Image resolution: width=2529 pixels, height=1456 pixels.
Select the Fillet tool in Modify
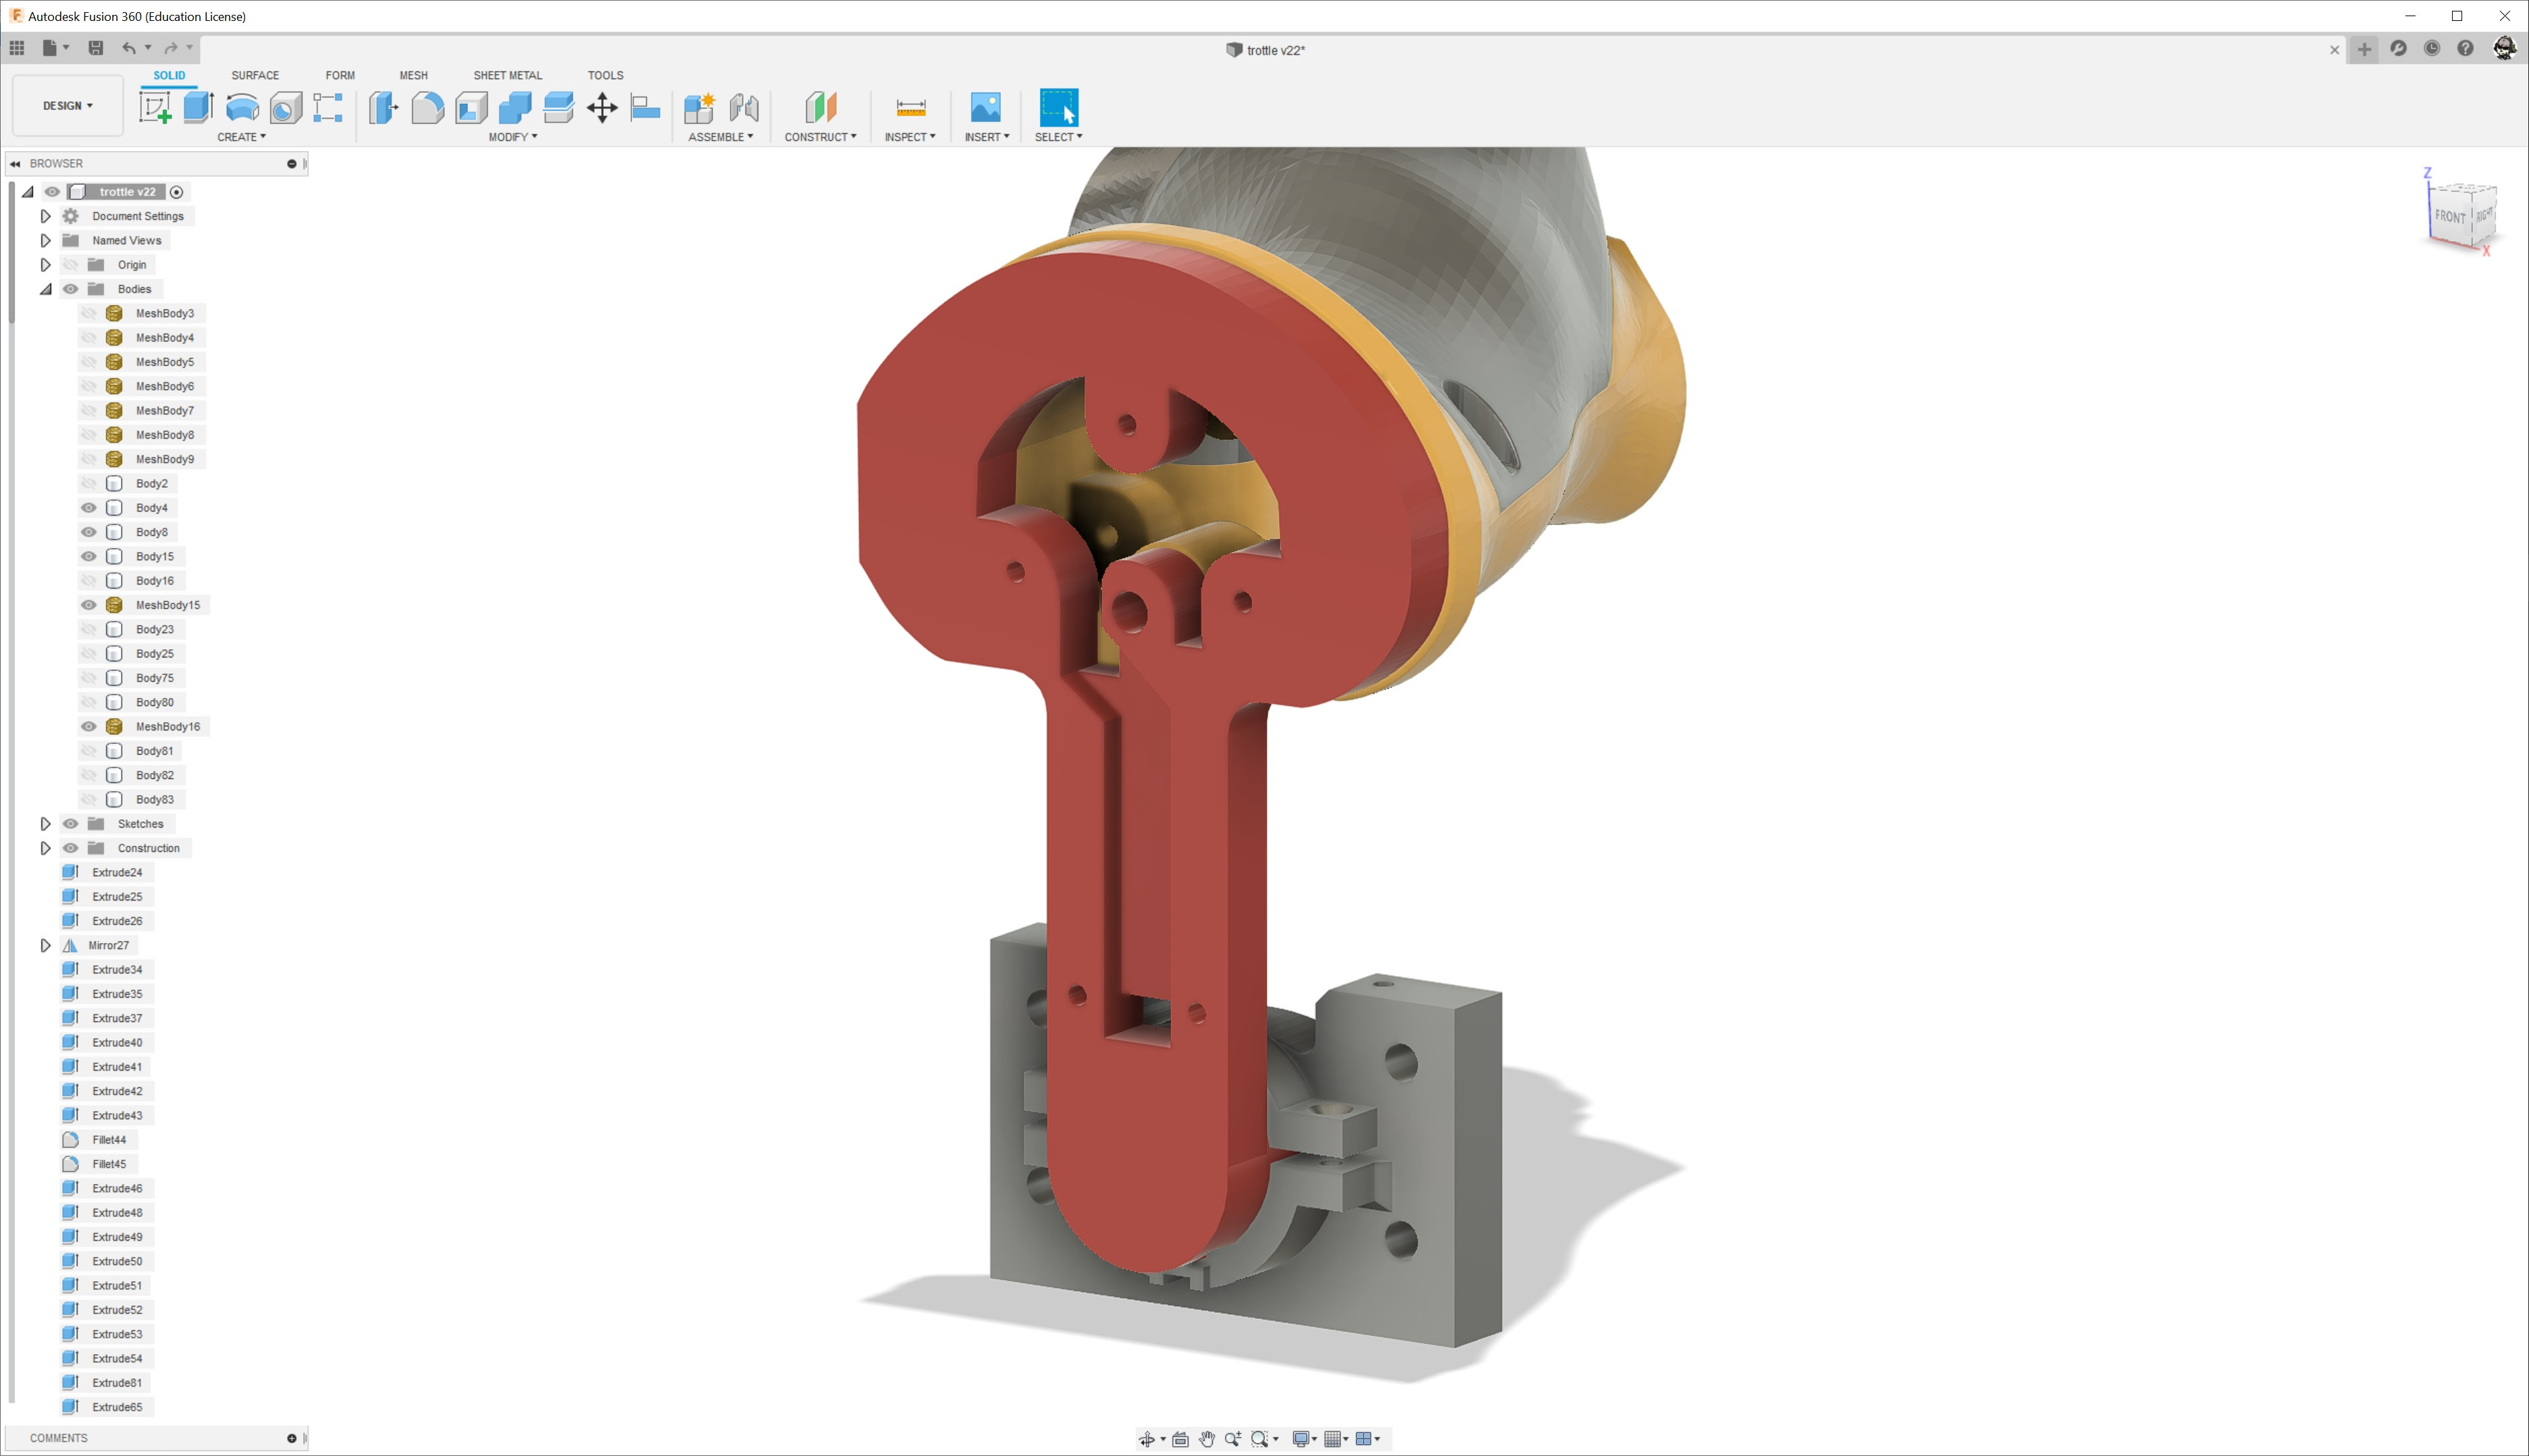point(427,107)
